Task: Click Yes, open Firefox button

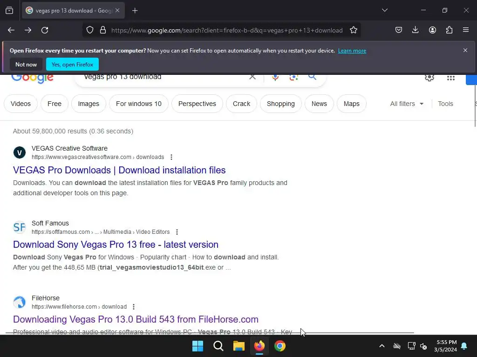Action: [x=72, y=64]
